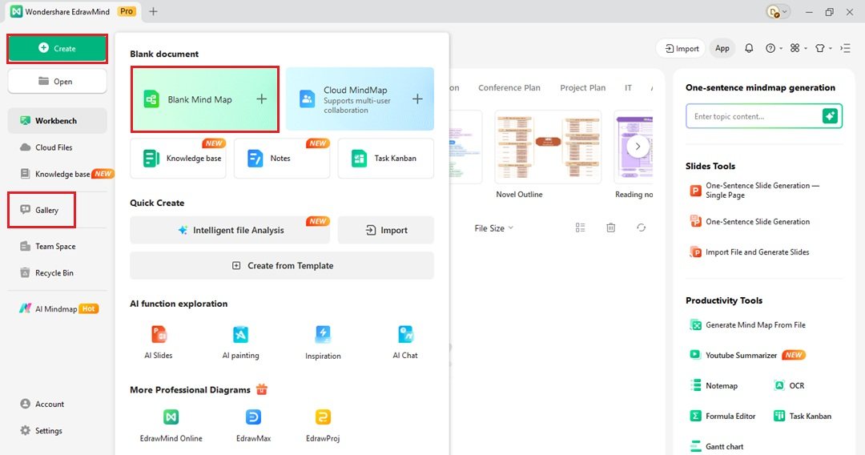Image resolution: width=865 pixels, height=455 pixels.
Task: Click Create from Template
Action: tap(282, 265)
